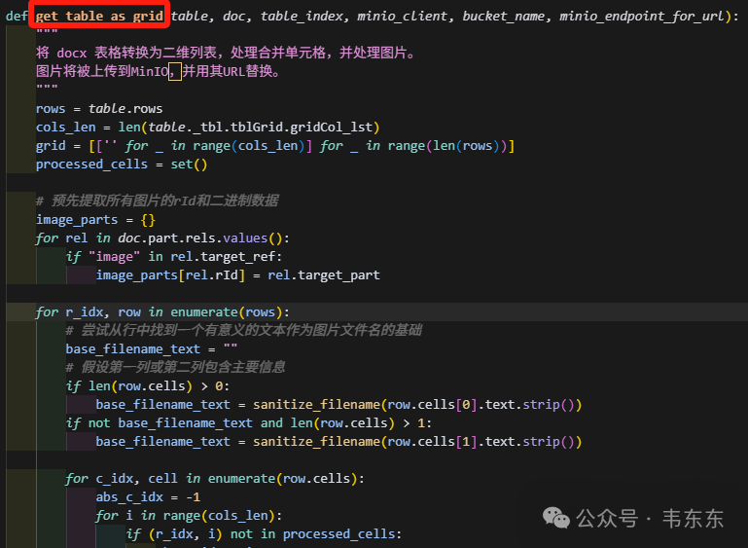Click the 'if len(row.cells) > 0:' line
This screenshot has width=748, height=548.
click(x=148, y=385)
